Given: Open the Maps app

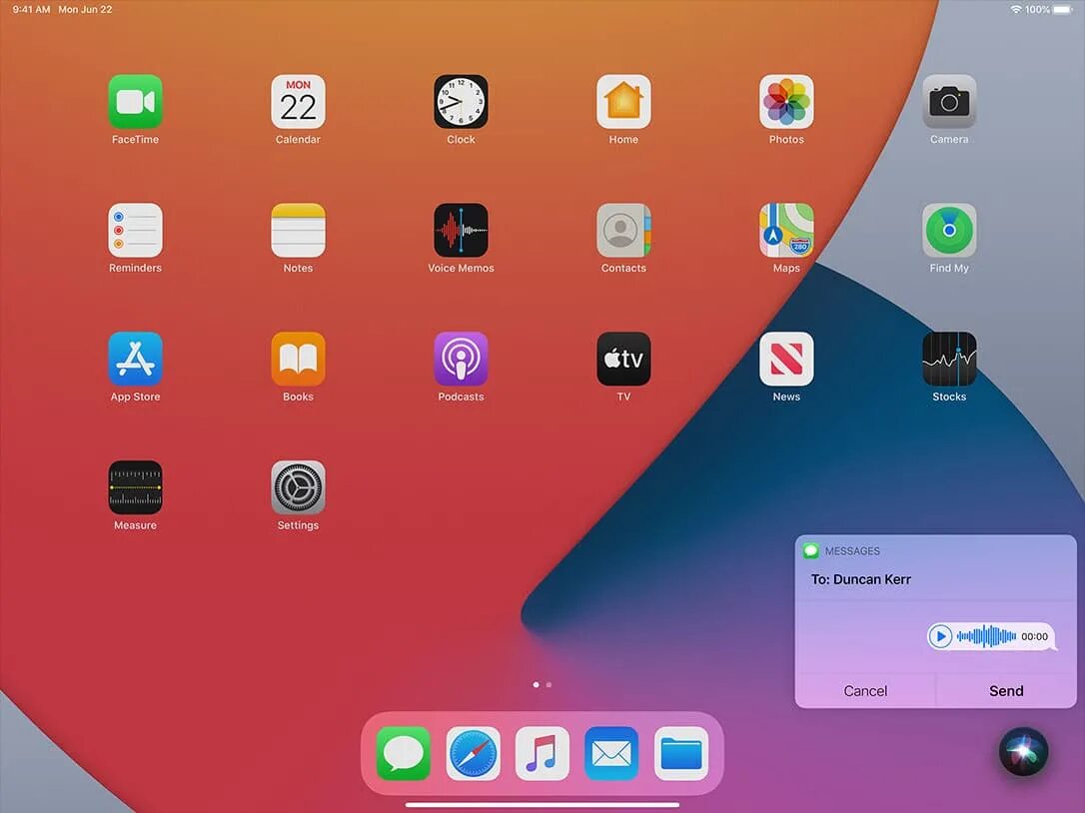Looking at the screenshot, I should point(786,231).
